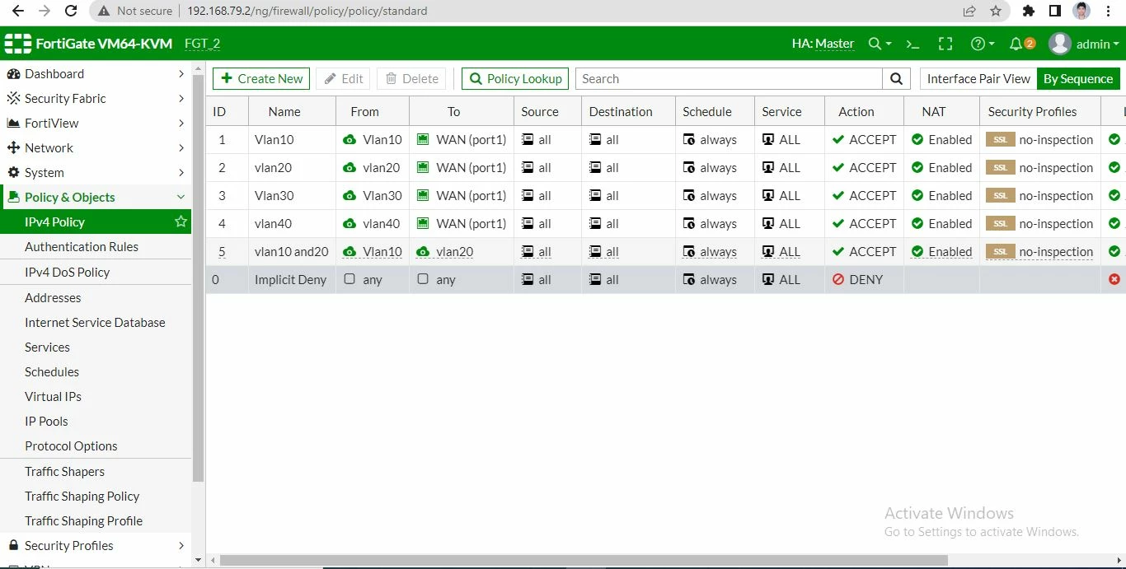Bookmark this page with the star icon

pos(996,12)
